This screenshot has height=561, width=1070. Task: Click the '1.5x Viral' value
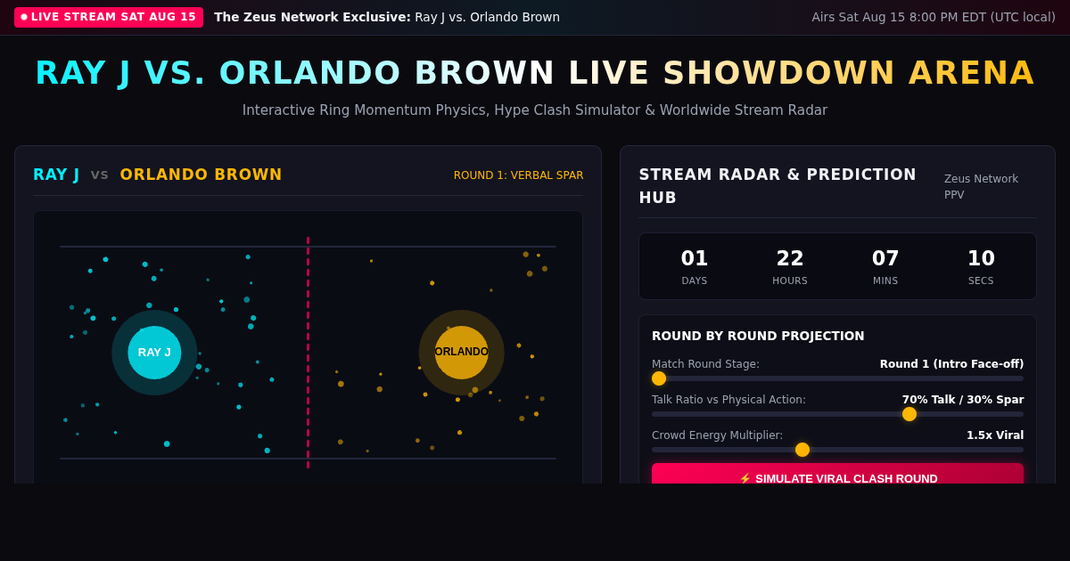click(x=995, y=435)
